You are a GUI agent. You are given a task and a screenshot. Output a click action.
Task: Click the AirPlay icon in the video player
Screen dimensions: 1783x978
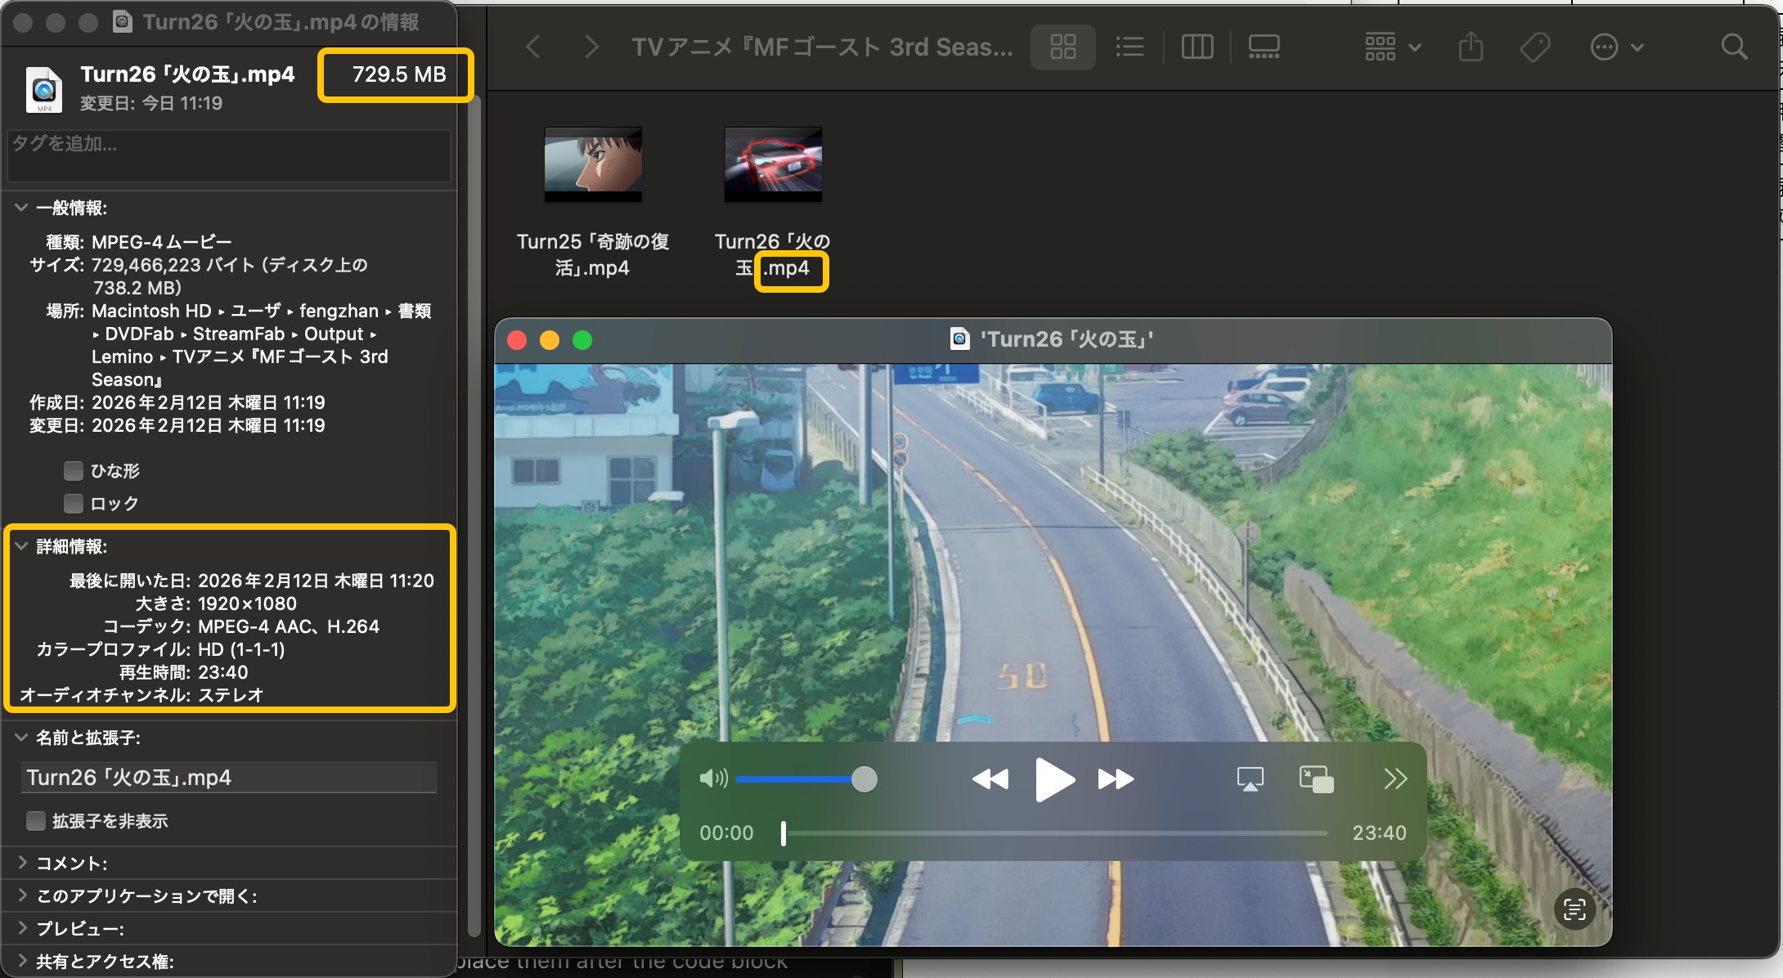tap(1250, 778)
